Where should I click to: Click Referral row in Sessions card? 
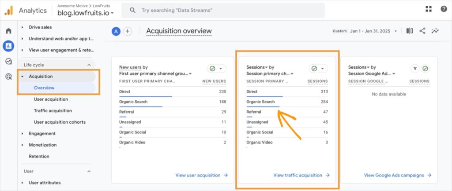tap(287, 112)
